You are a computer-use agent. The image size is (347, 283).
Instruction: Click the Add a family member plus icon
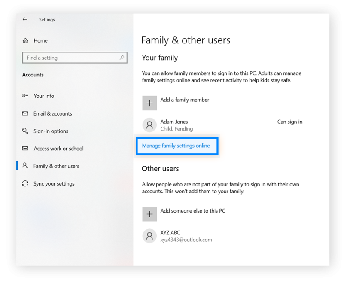(x=149, y=103)
